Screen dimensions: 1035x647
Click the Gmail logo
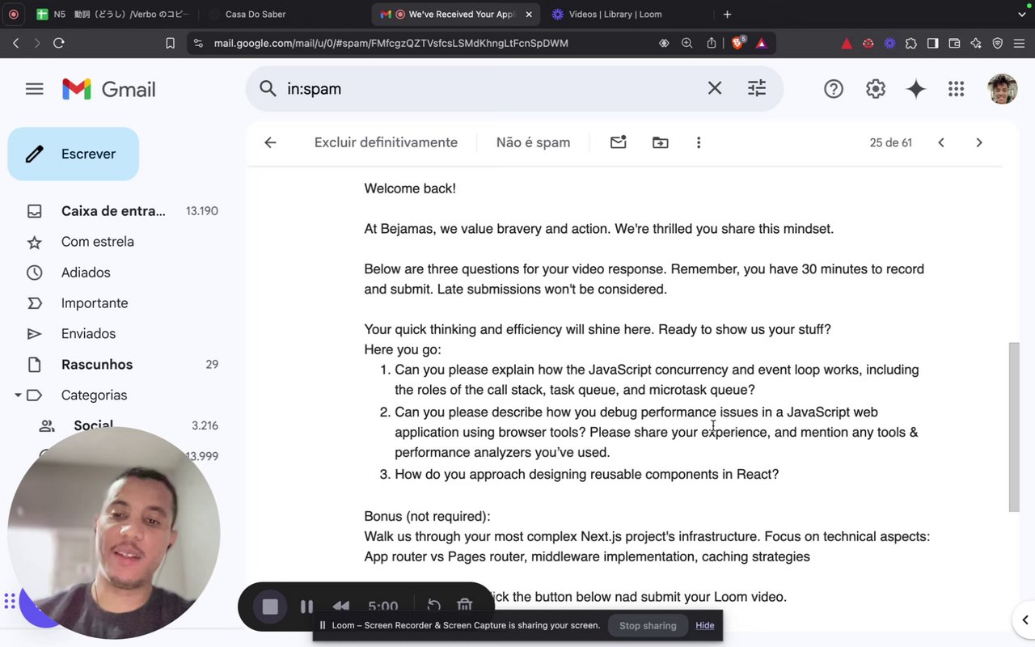pos(109,89)
